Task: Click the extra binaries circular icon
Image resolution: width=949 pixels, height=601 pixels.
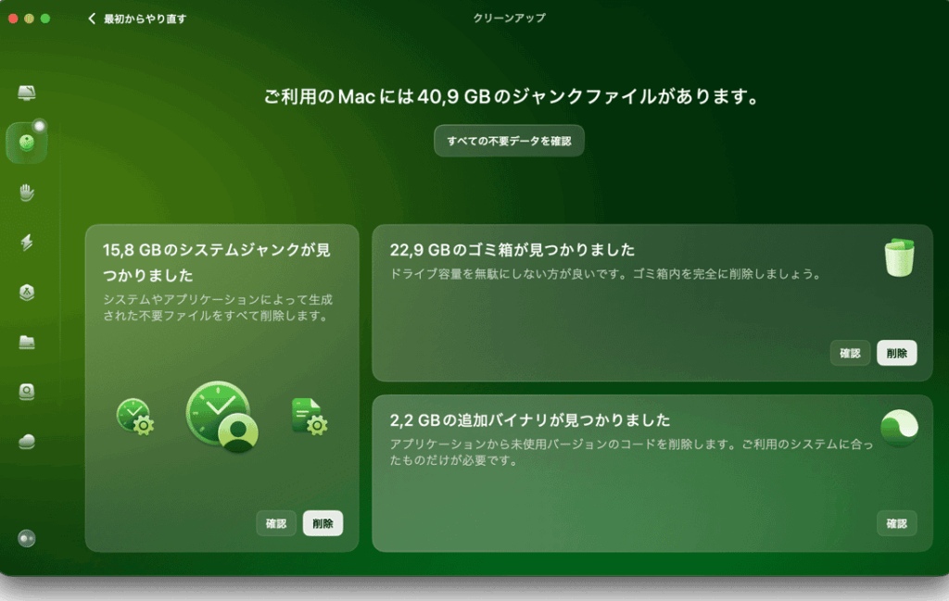Action: click(x=899, y=428)
